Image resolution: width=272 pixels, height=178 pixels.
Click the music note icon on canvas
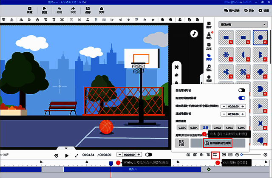click(x=193, y=33)
